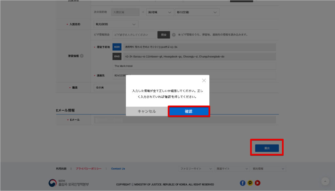Viewport: 335px width, 191px height.
Task: Close the confirmation dialog with the X icon
Action: (x=204, y=80)
